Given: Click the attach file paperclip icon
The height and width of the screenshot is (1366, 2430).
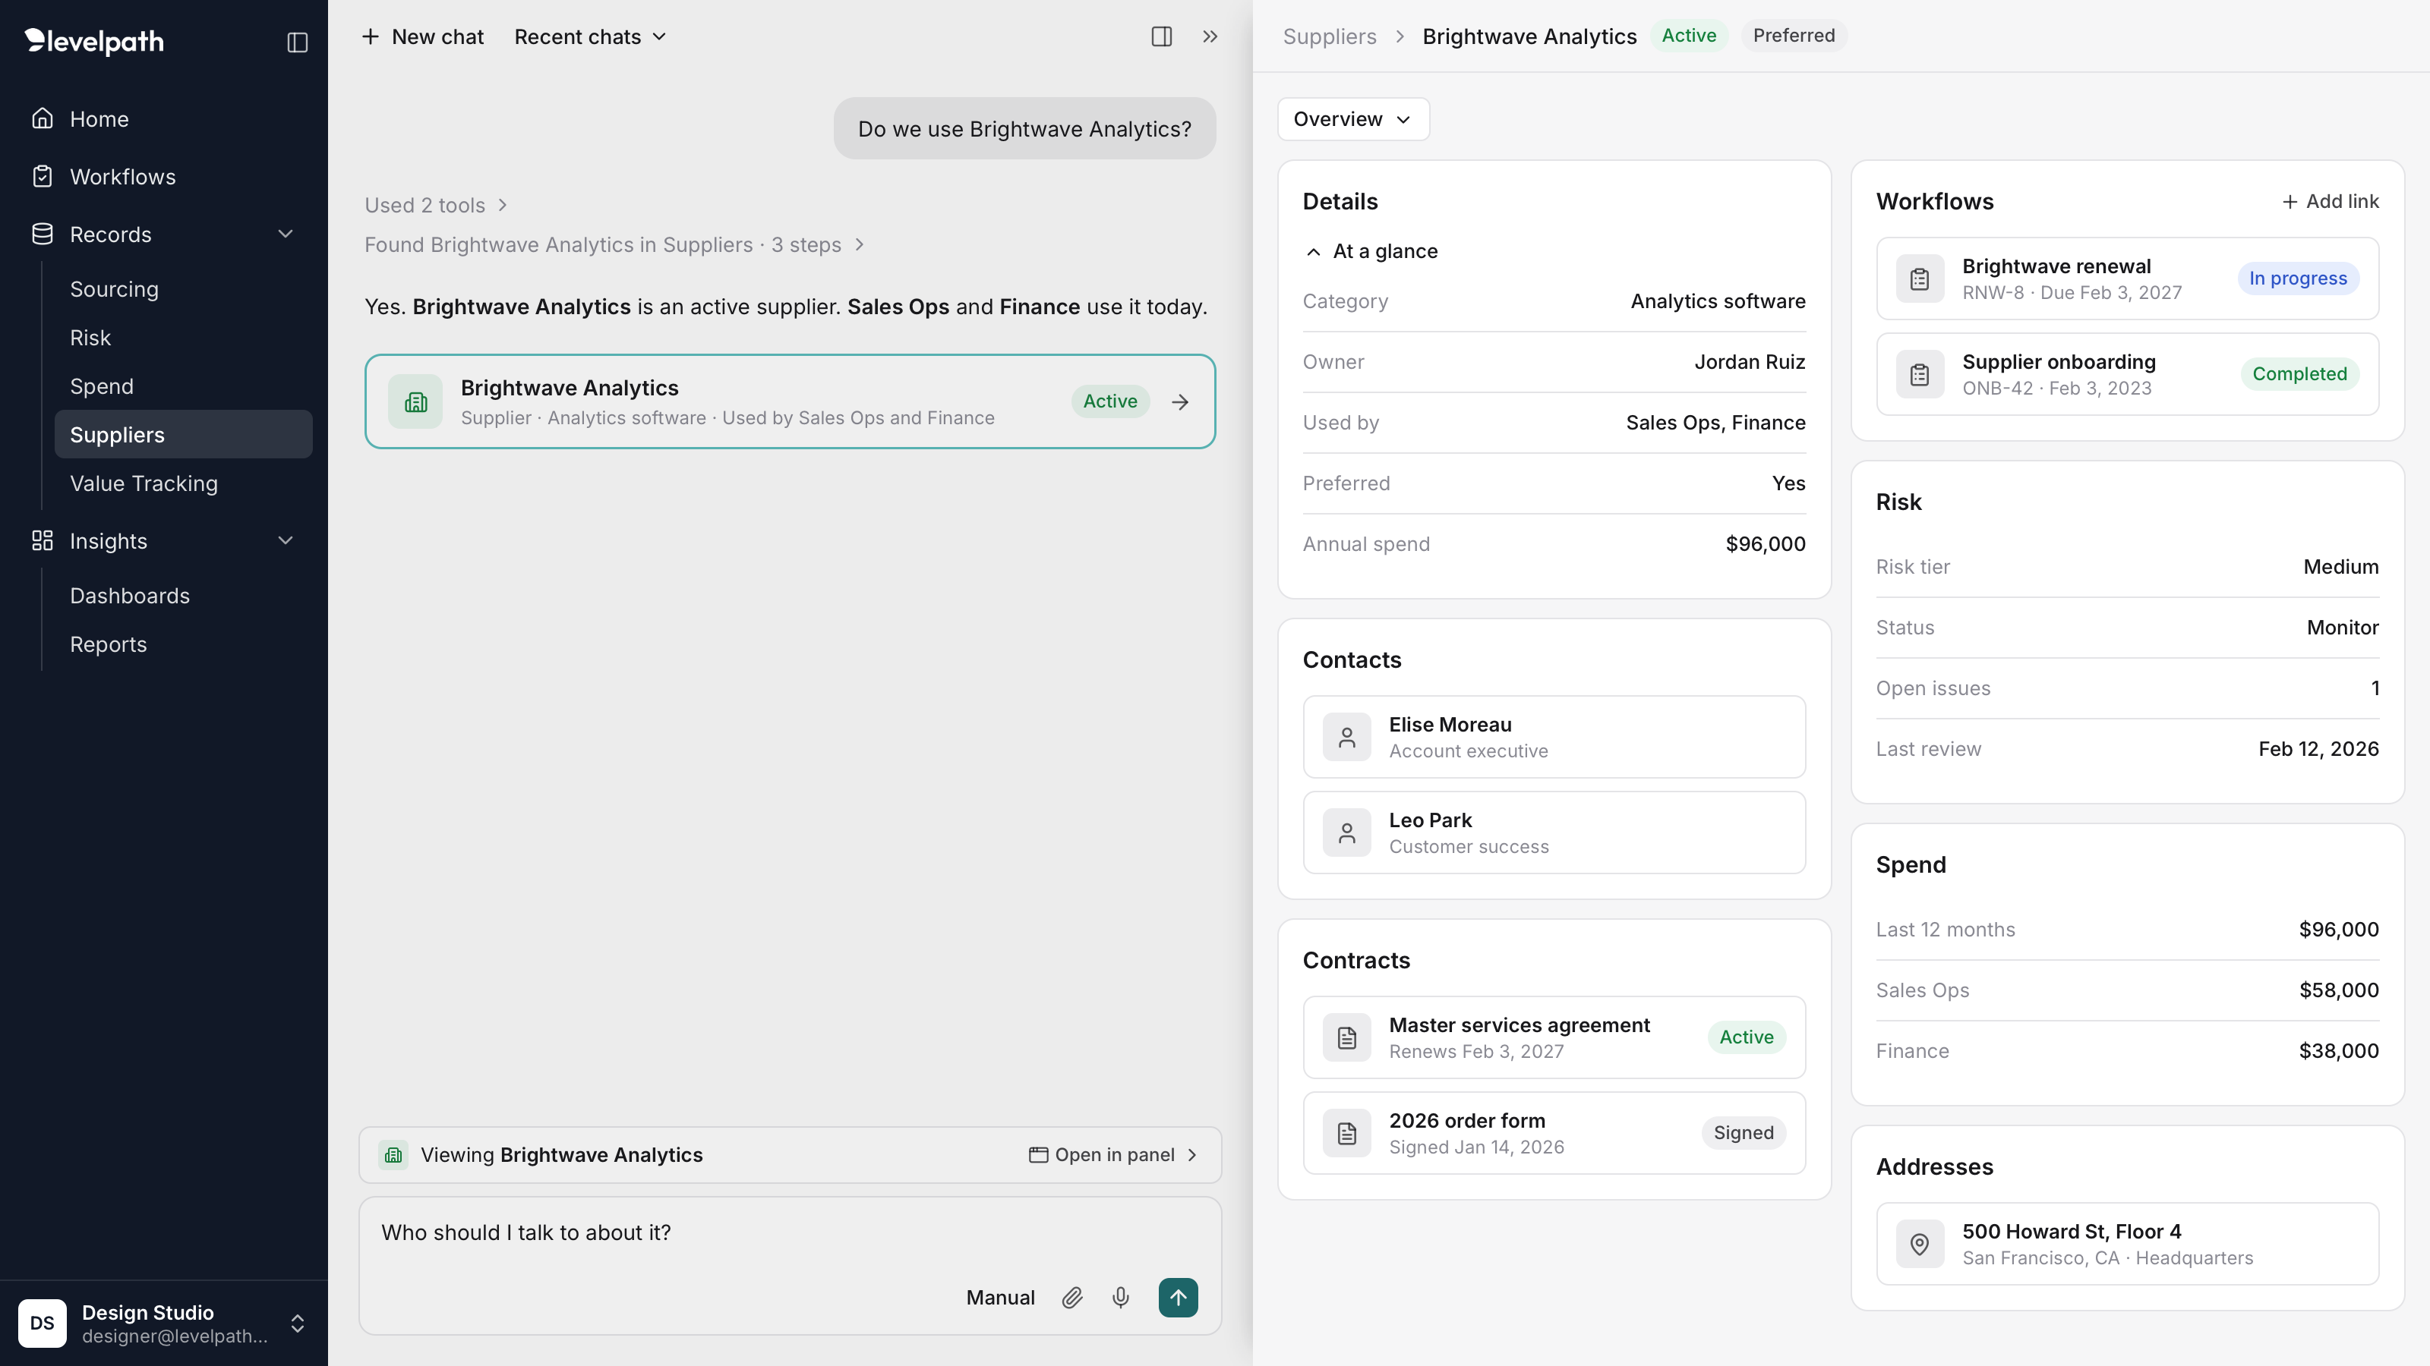Looking at the screenshot, I should (1071, 1297).
